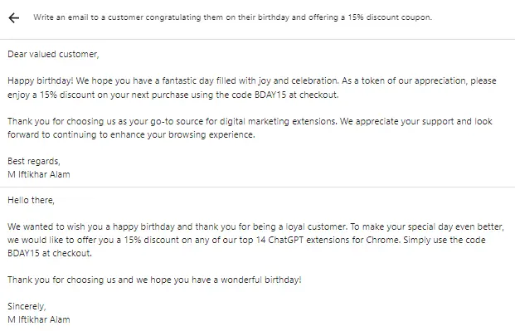Click 'wonderful birthday!' closing sentence

(x=261, y=280)
